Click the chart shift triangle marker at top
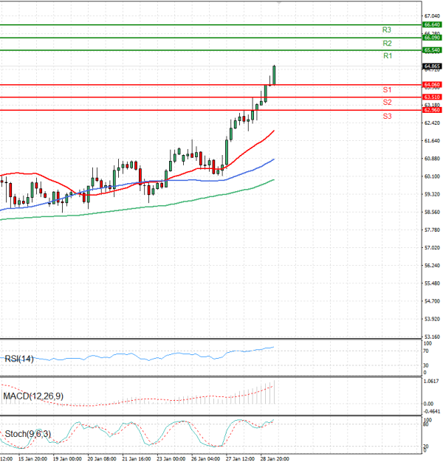 pyautogui.click(x=279, y=4)
